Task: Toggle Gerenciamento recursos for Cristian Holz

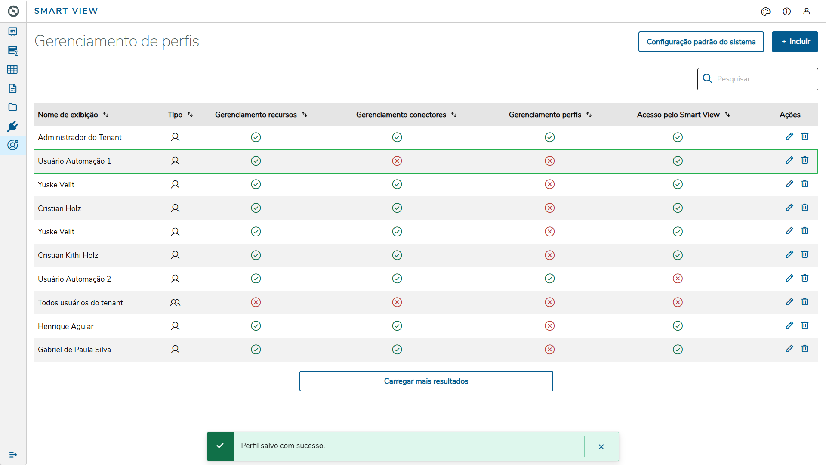Action: coord(256,208)
